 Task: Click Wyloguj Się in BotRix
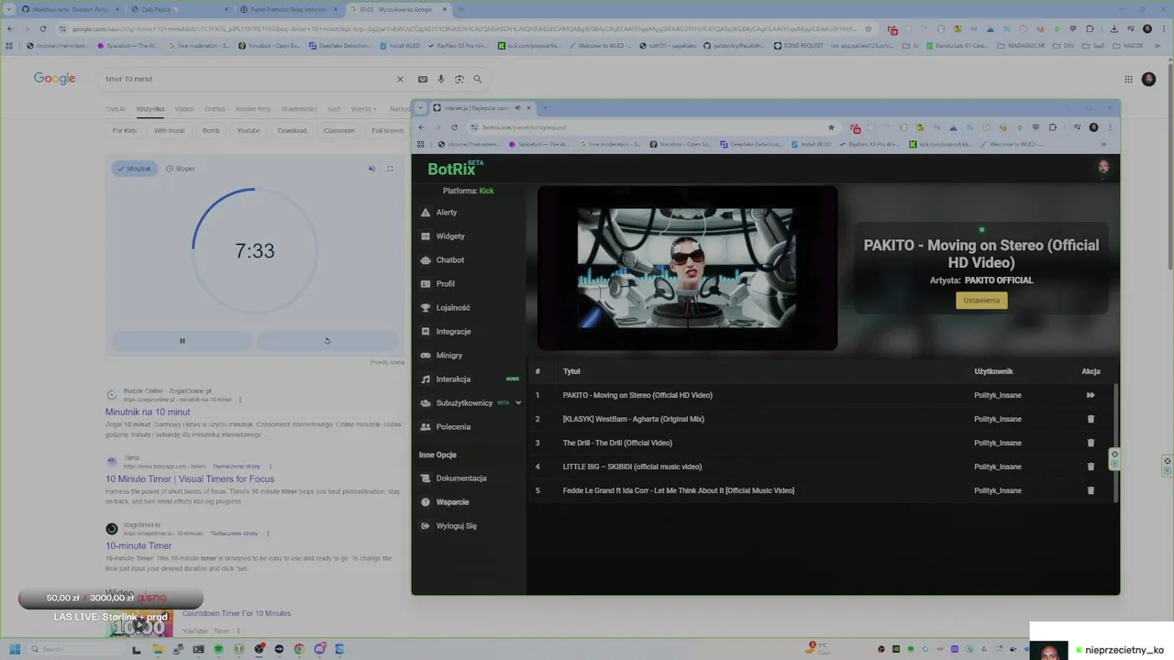coord(456,525)
